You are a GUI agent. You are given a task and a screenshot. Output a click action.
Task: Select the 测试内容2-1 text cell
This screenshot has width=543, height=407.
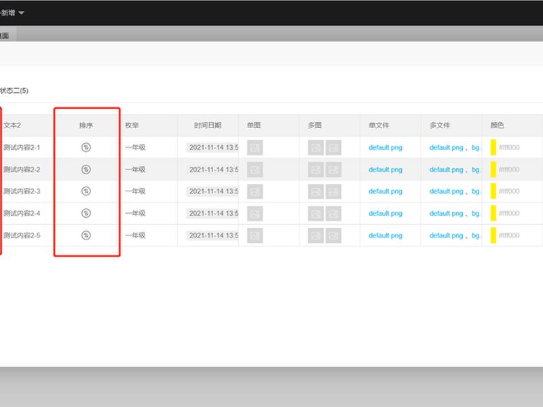22,147
